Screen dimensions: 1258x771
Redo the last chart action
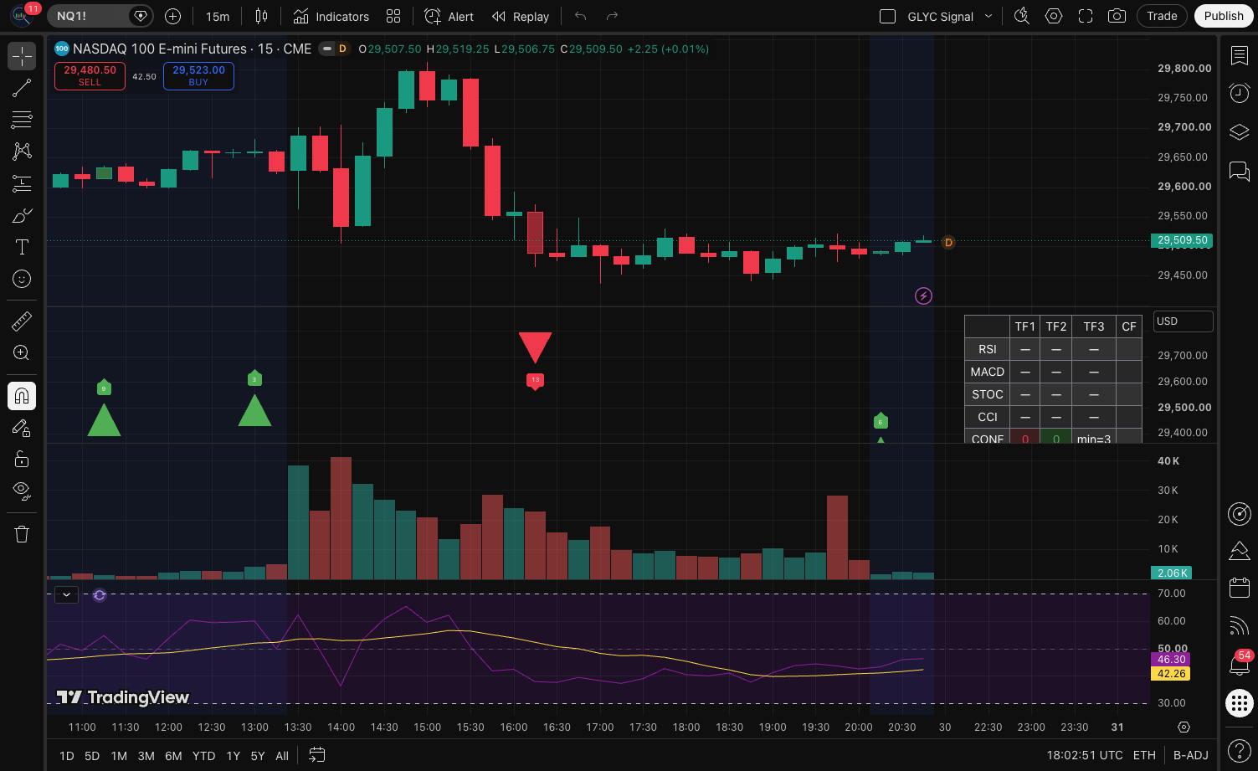(612, 16)
